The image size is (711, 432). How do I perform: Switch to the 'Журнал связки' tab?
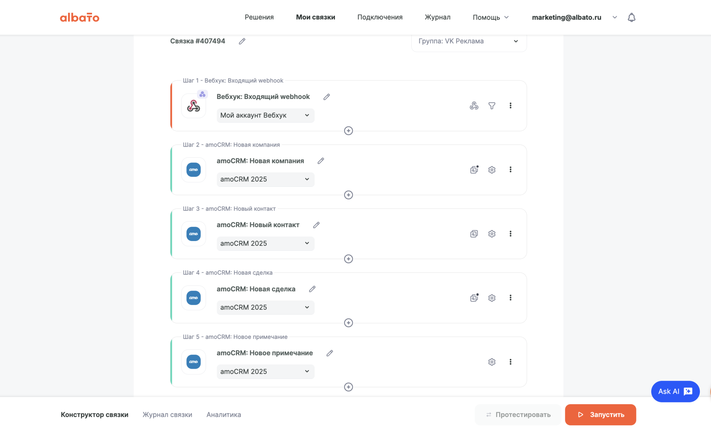(x=168, y=414)
